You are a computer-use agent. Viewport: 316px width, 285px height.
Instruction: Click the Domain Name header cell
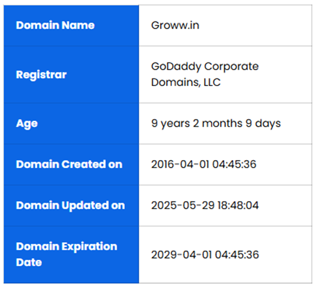click(55, 25)
